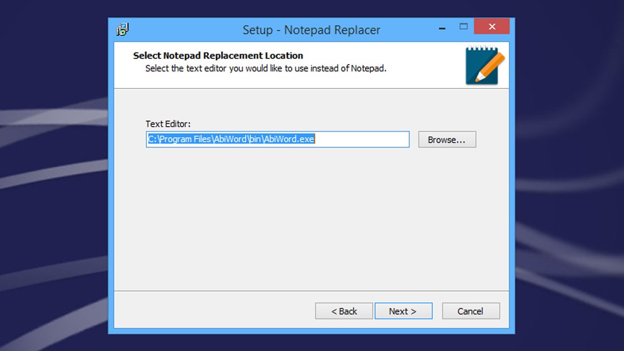Cancel the Notepad Replacer setup
This screenshot has width=624, height=351.
tap(470, 311)
